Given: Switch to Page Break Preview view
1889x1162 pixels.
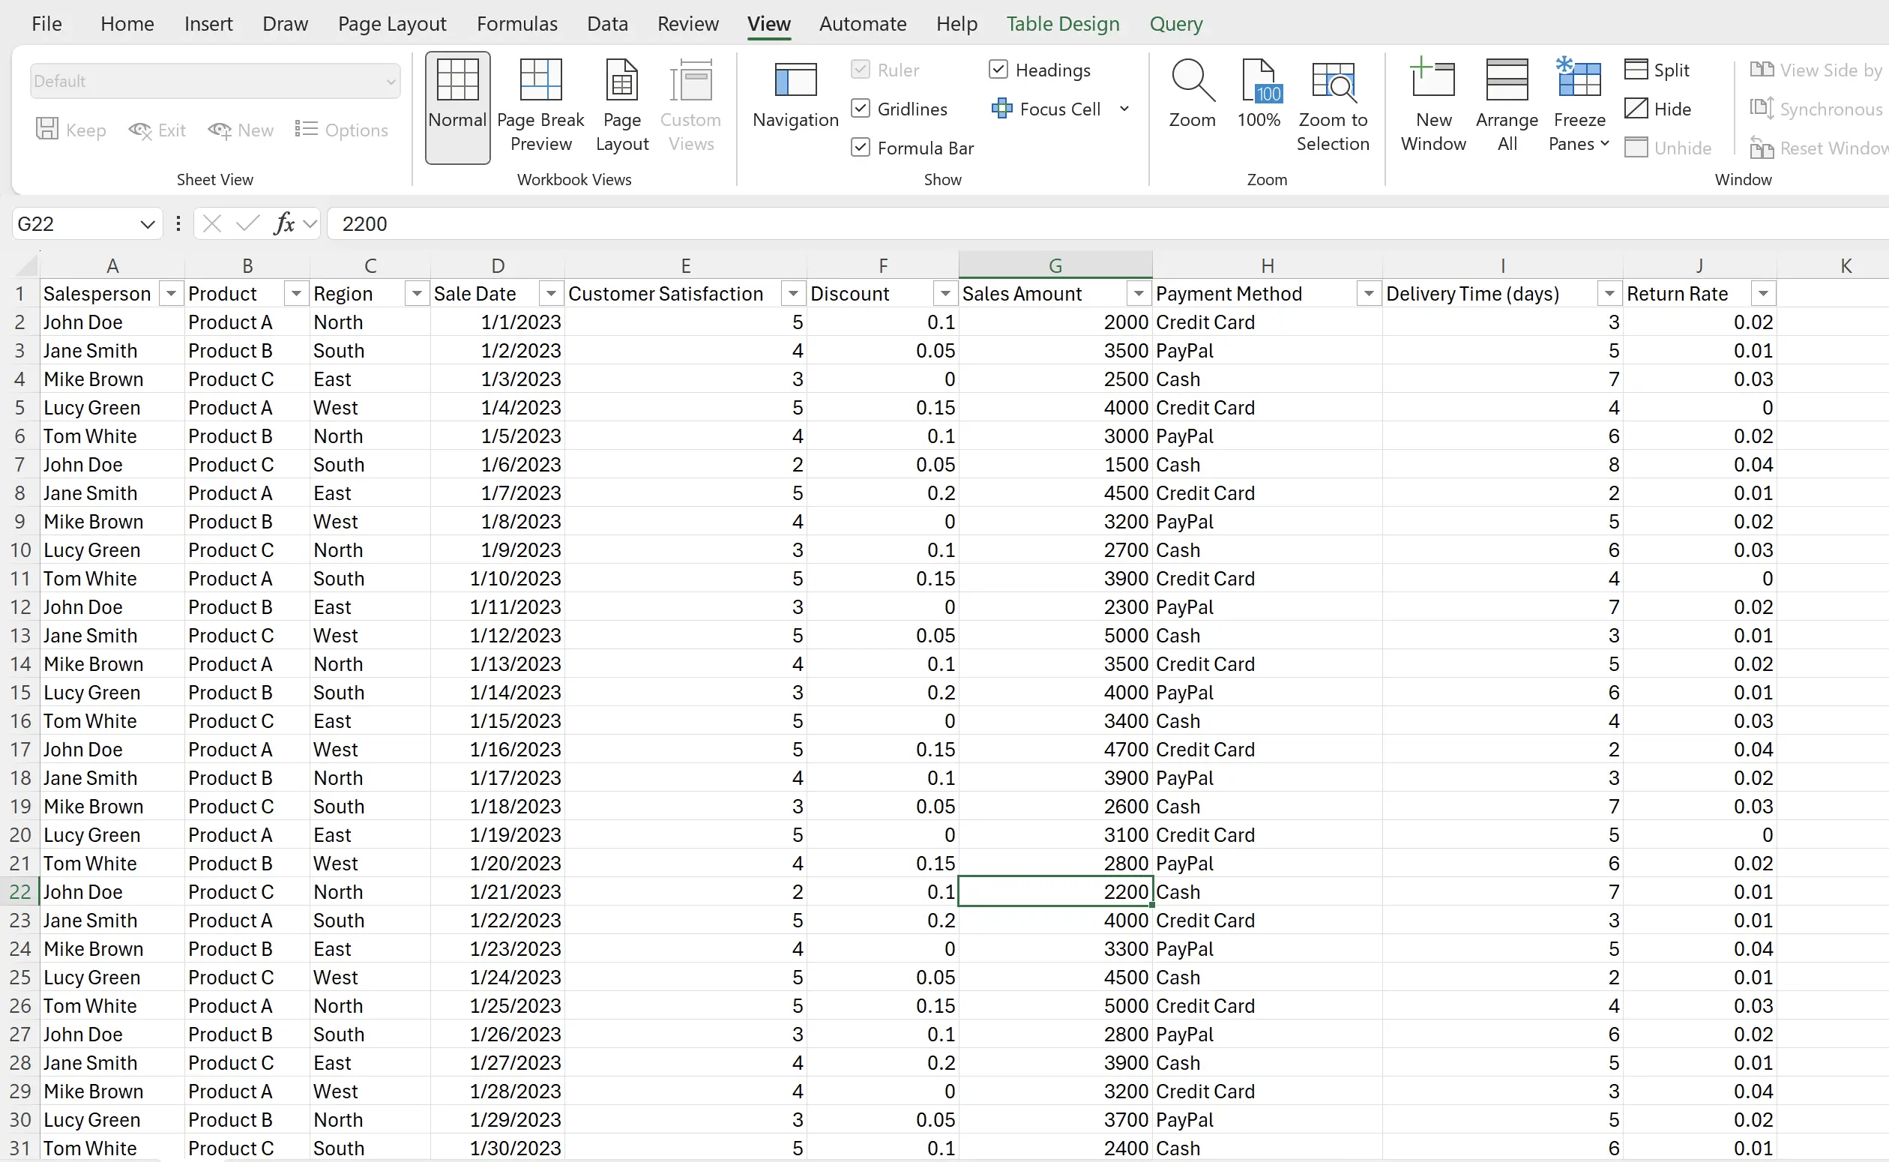Looking at the screenshot, I should (540, 105).
